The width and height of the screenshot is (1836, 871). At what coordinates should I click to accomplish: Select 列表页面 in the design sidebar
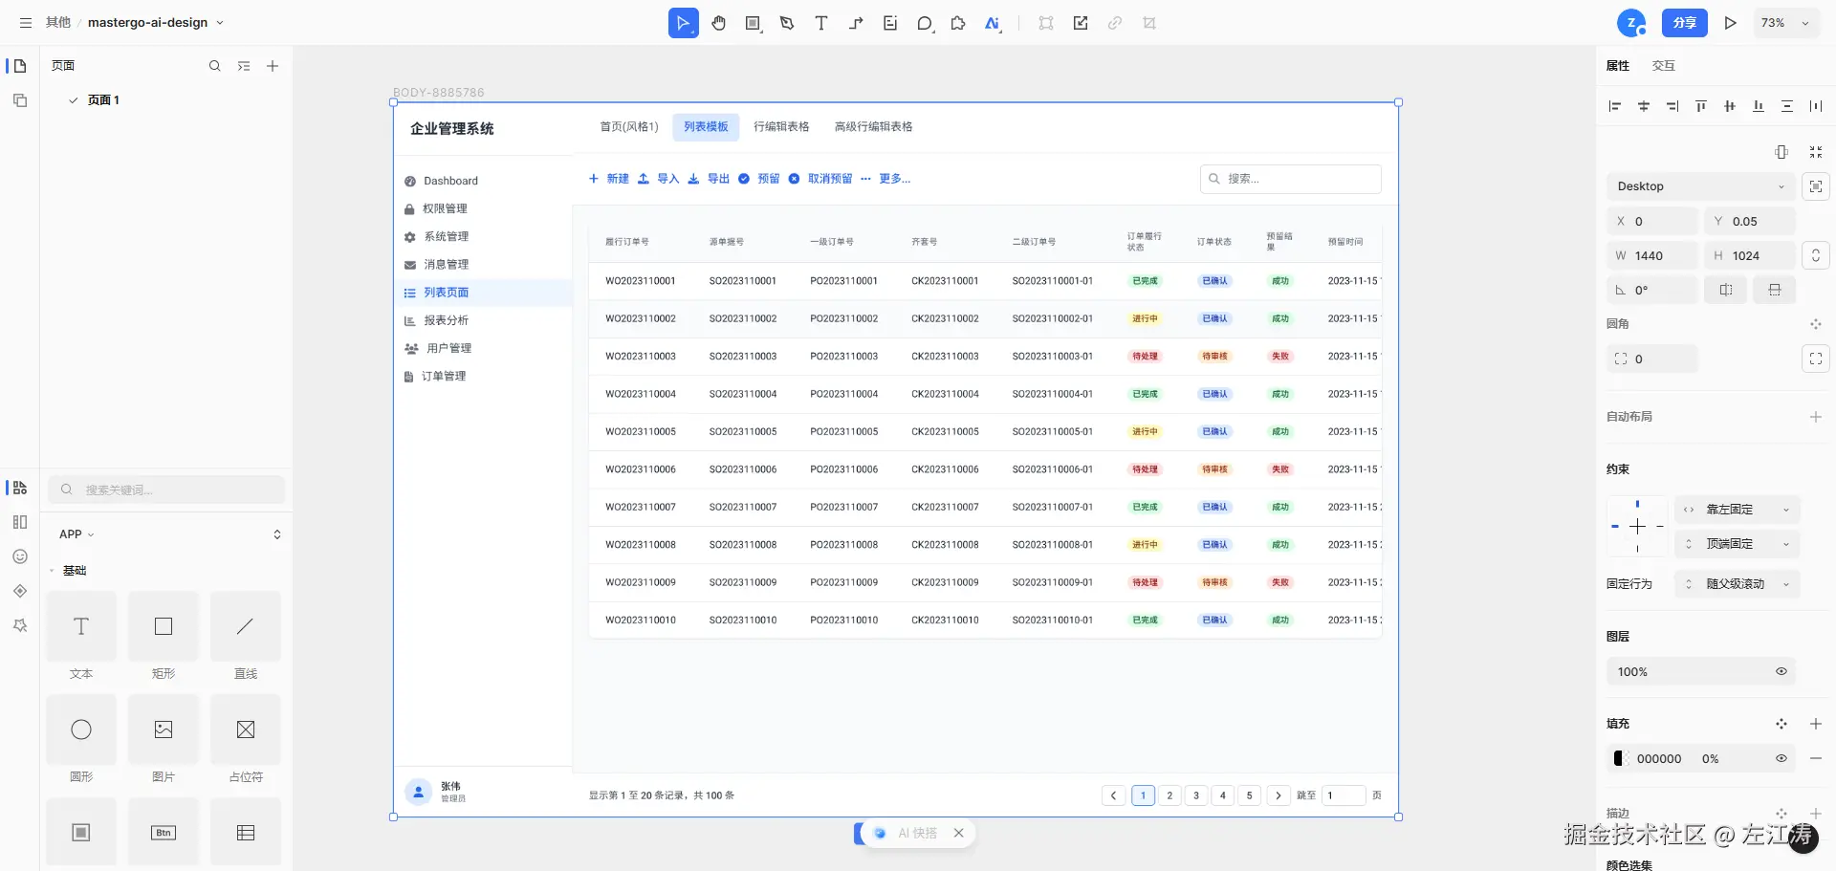coord(483,293)
